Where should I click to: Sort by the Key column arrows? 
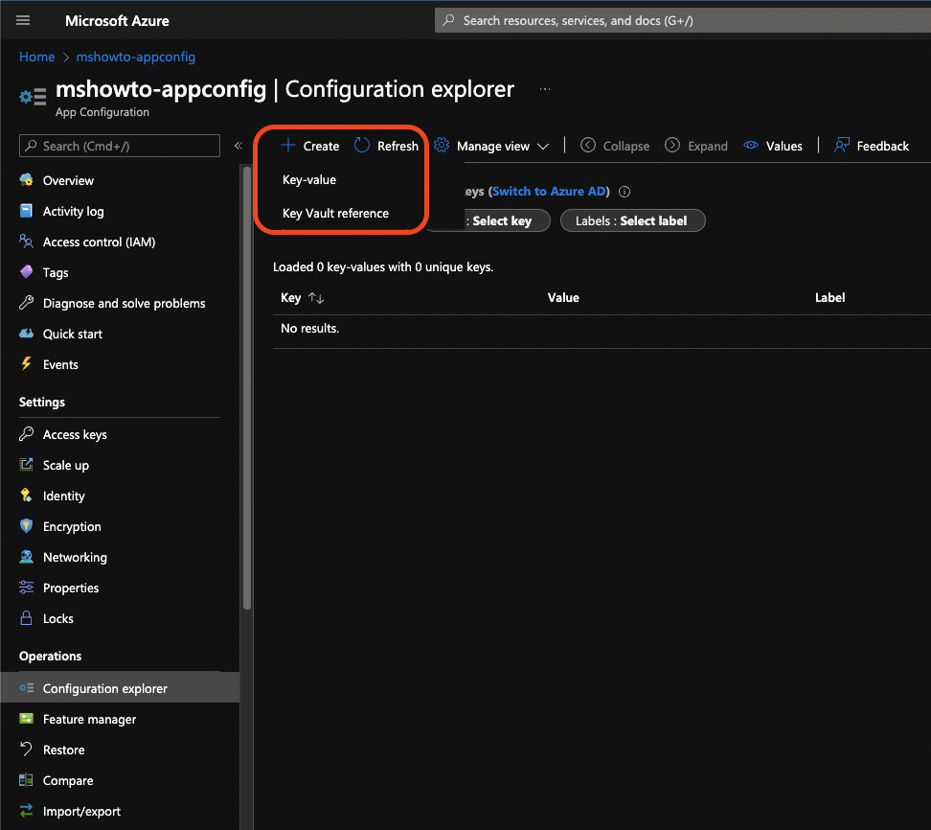(316, 298)
